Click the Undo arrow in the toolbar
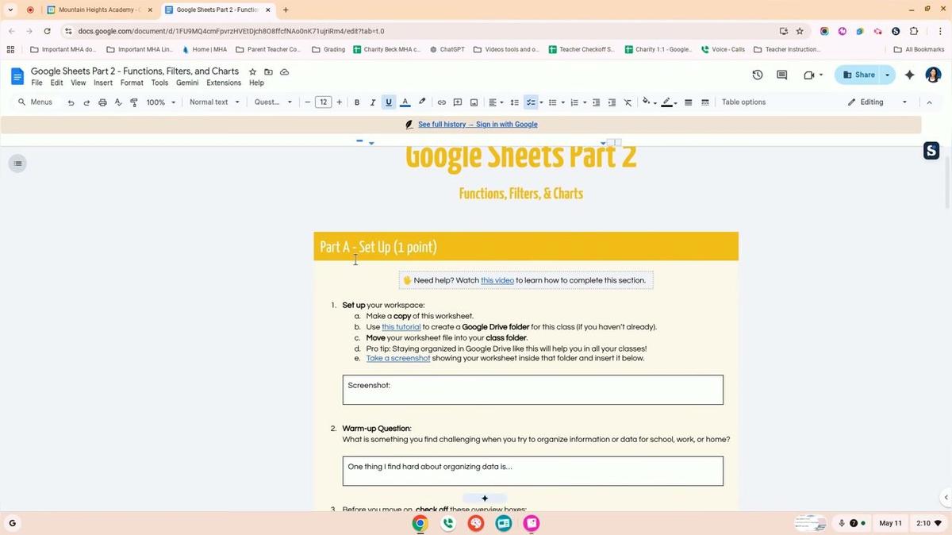Image resolution: width=952 pixels, height=535 pixels. (71, 102)
